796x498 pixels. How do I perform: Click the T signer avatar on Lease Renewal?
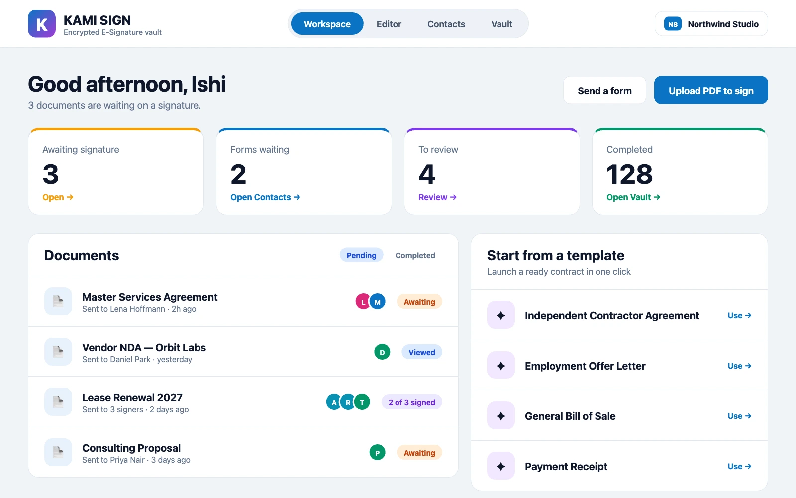tap(362, 402)
